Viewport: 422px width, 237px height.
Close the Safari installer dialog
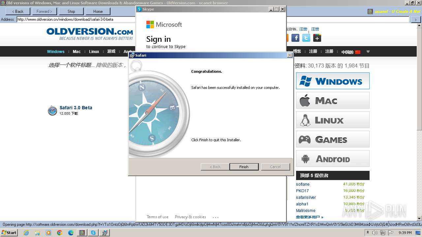pos(289,55)
